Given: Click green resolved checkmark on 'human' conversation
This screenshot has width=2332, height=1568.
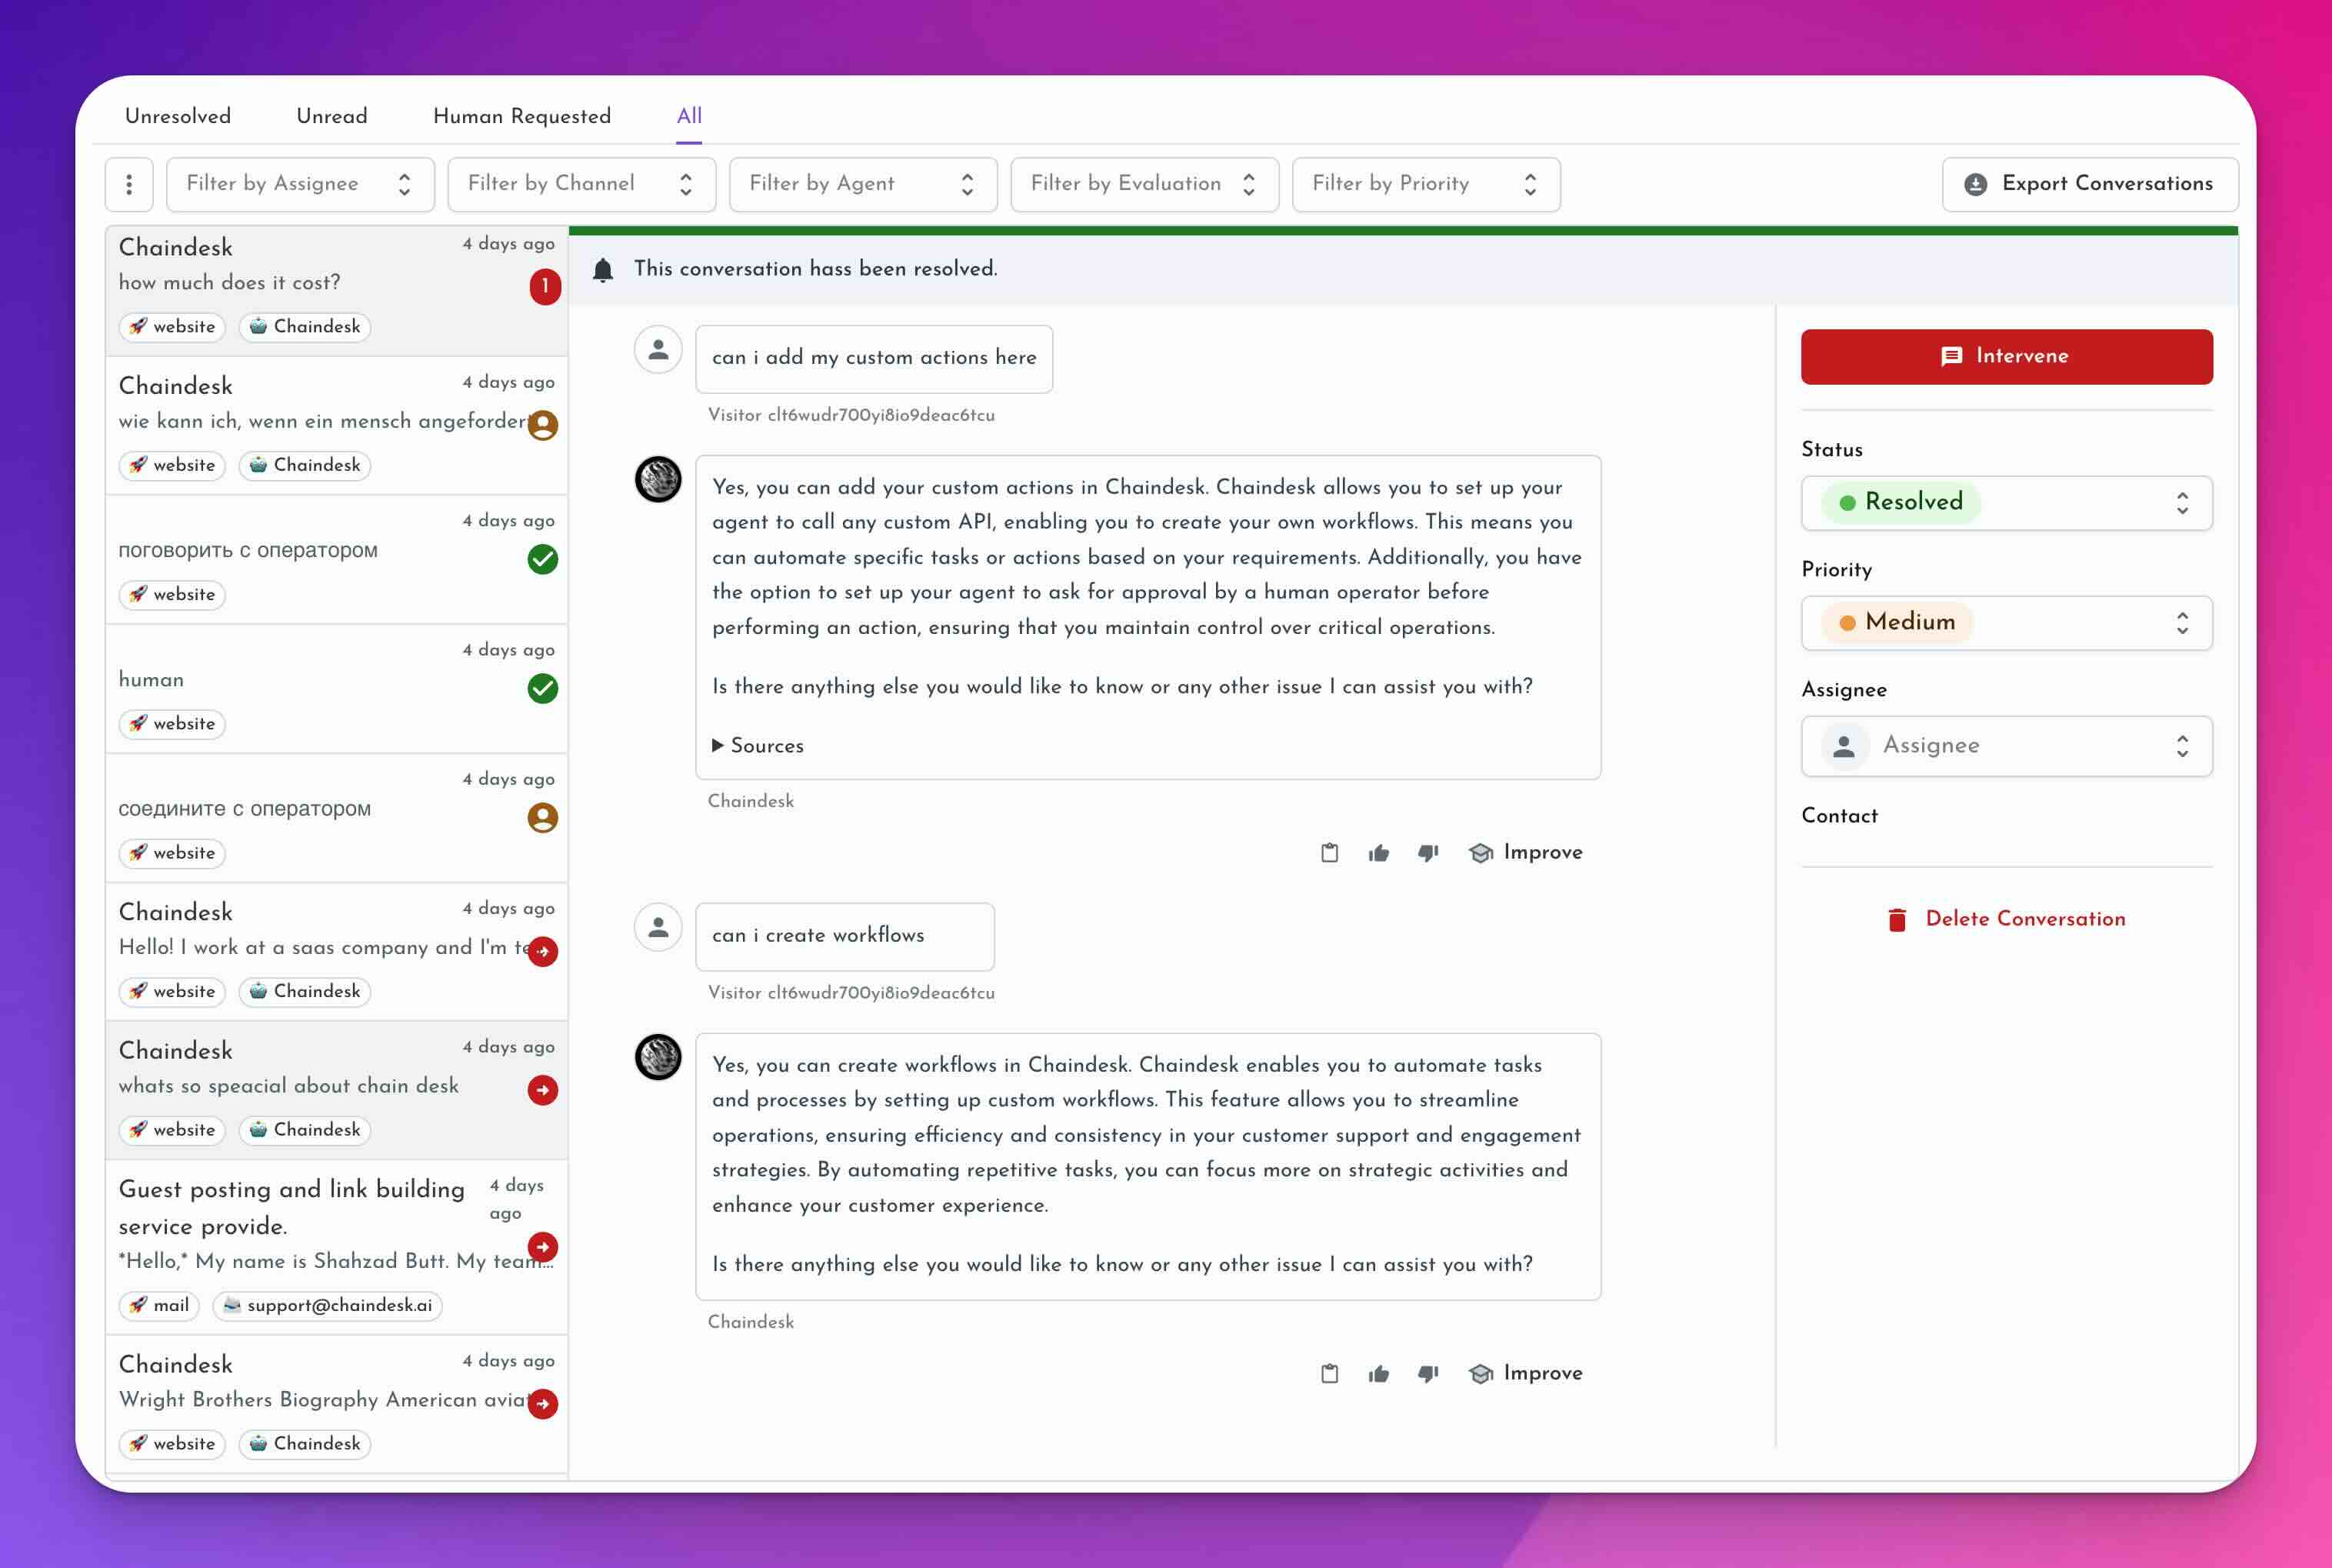Looking at the screenshot, I should click(543, 689).
